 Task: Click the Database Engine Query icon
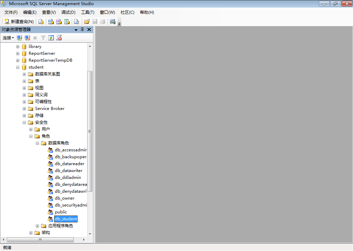coord(41,21)
